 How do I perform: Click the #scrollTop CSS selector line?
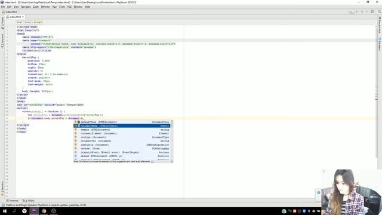pyautogui.click(x=30, y=57)
